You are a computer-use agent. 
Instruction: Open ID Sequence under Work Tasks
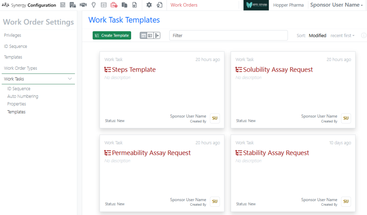click(19, 88)
